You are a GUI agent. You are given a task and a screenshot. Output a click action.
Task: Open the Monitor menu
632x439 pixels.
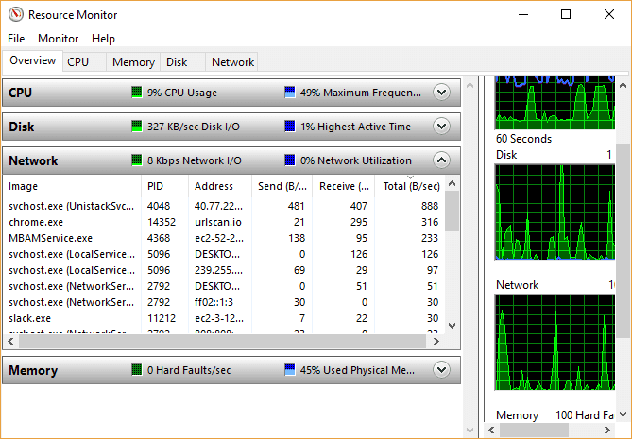tap(58, 39)
